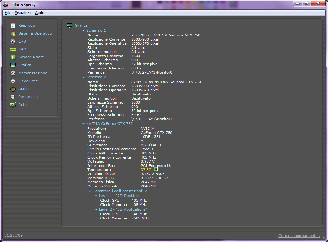328x242 pixels.
Task: Click the CPU chip icon
Action: coord(13,42)
